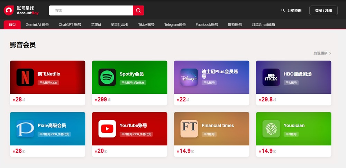Click the 订单查询 link
Screen dimensions: 346x168
click(x=294, y=10)
